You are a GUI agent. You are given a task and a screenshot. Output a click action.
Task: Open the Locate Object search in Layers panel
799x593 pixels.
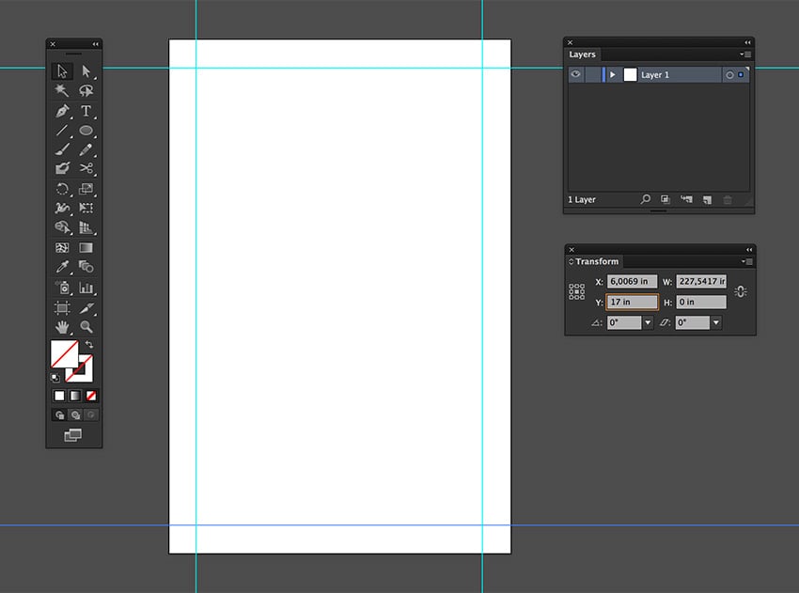pos(645,199)
